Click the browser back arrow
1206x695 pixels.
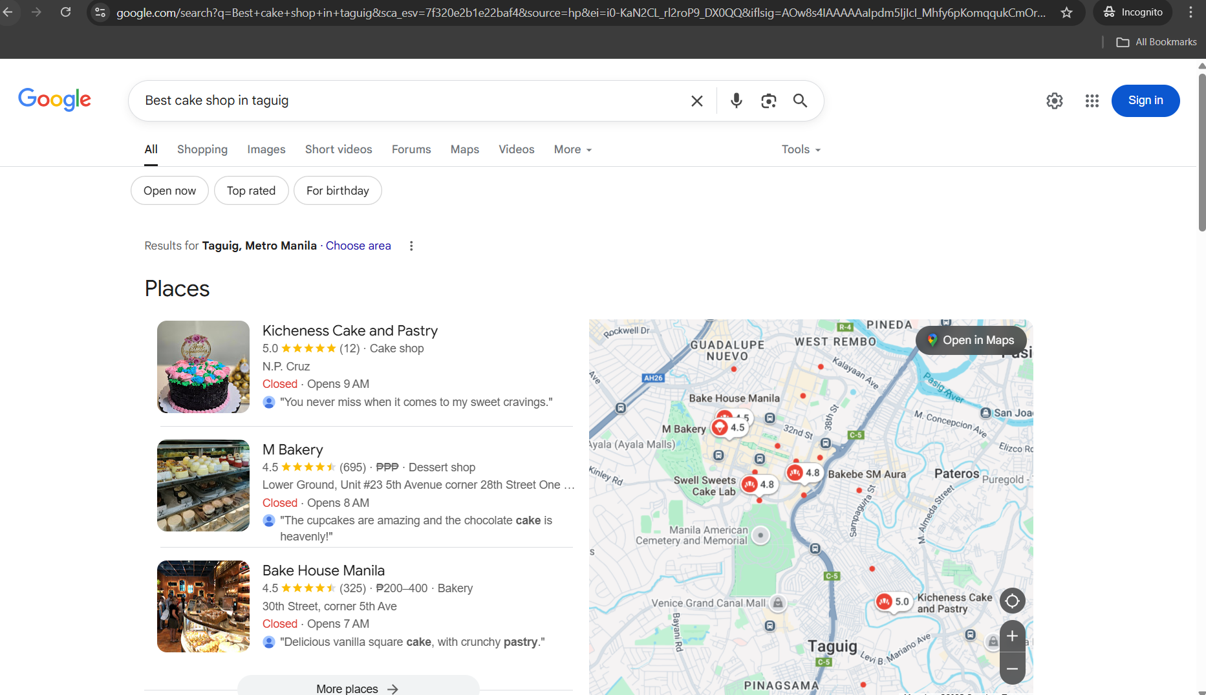coord(8,12)
